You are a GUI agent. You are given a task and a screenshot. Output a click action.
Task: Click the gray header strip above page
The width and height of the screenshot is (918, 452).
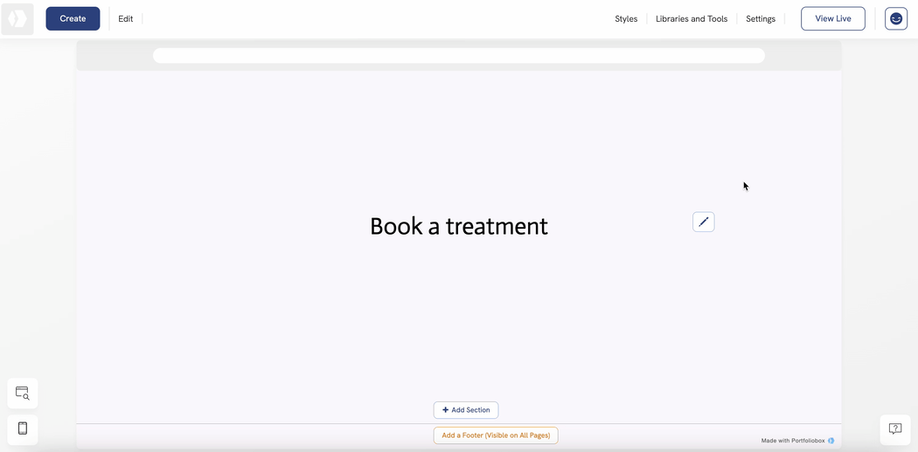point(114,56)
